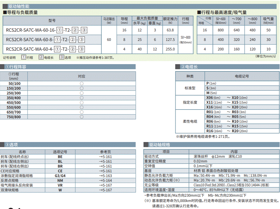Click option code G3/G4
The image size is (280, 209).
pyautogui.click(x=60, y=176)
